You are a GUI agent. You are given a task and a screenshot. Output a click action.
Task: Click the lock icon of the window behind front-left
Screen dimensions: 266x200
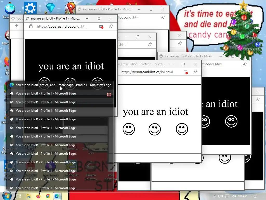coord(17,26)
